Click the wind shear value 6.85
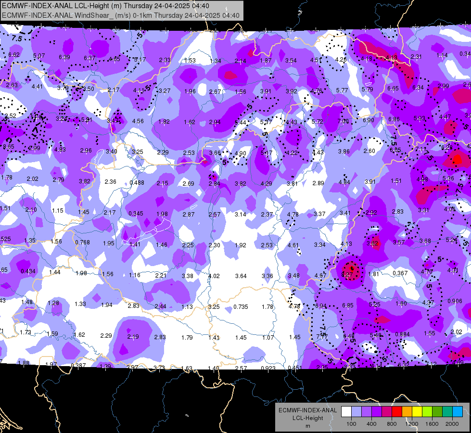 [348, 306]
